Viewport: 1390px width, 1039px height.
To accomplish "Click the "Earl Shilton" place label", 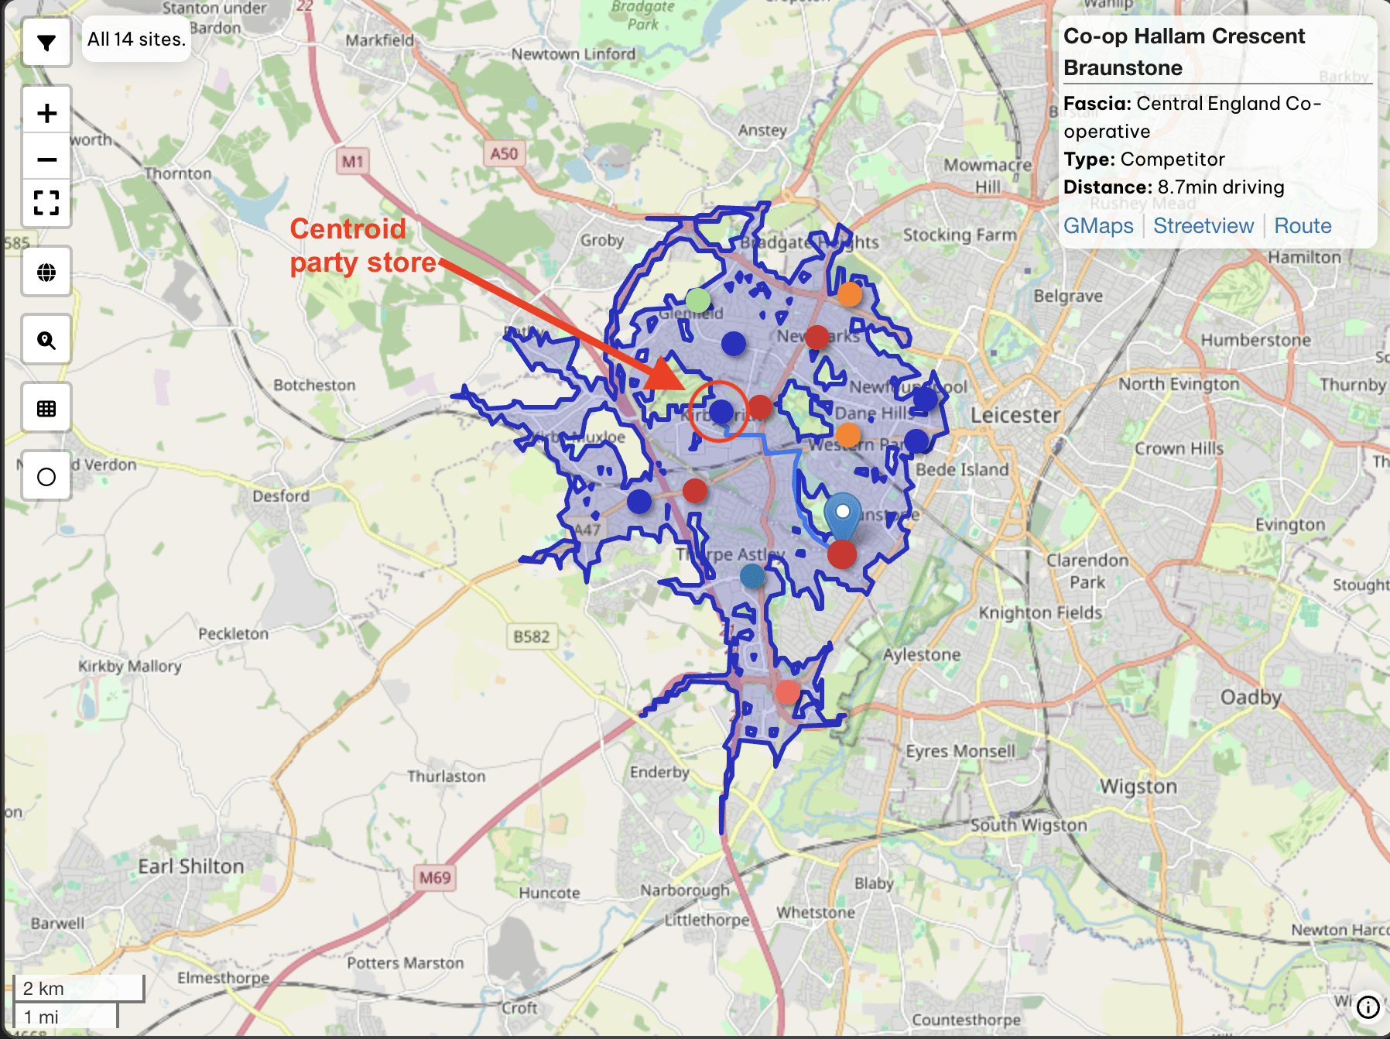I will [191, 866].
